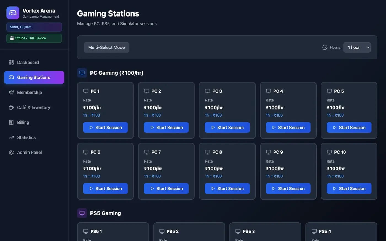Click the PC Gaming (₹100/hr) heading
The width and height of the screenshot is (386, 241).
[117, 73]
